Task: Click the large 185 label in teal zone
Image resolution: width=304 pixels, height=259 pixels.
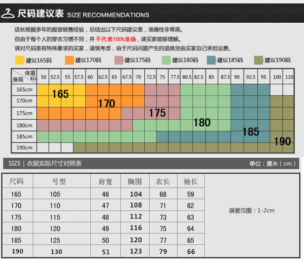Action: point(250,132)
